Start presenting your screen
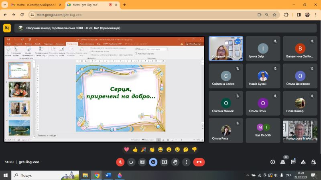Viewport: 321px width, 180px height. pos(164,162)
